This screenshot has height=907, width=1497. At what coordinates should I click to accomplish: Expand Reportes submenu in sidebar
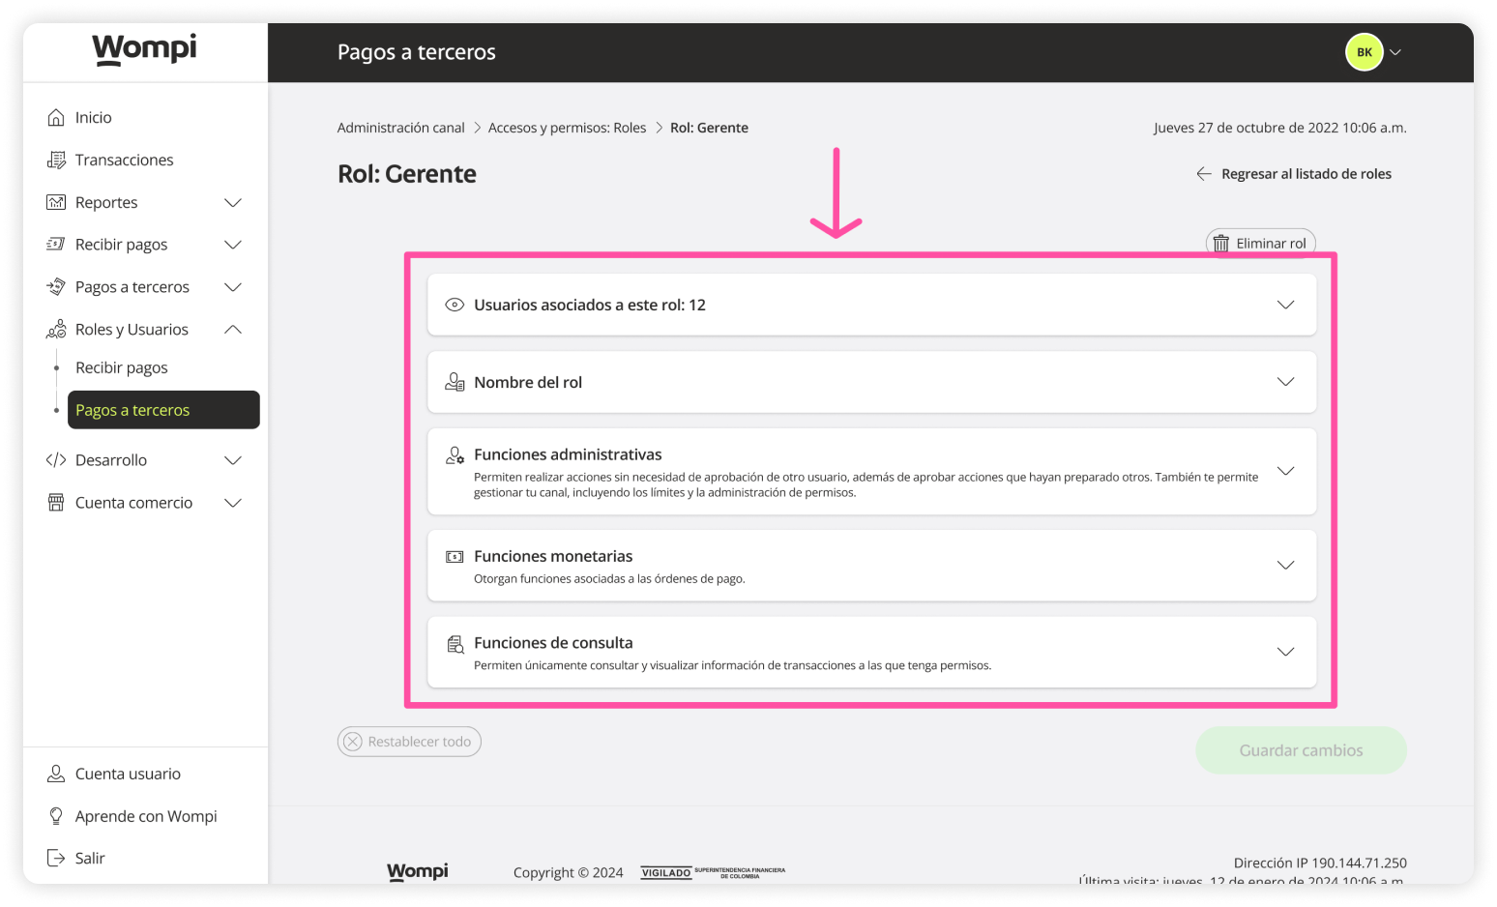pos(233,202)
